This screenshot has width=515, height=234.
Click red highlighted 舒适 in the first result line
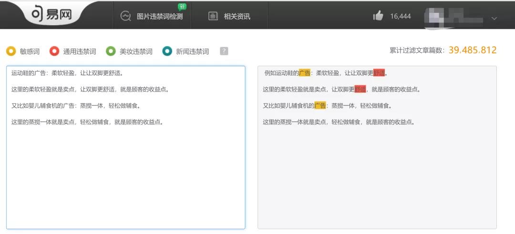point(379,73)
